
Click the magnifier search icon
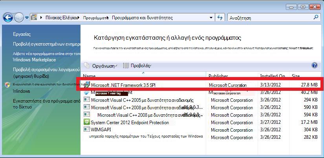[x=316, y=17]
